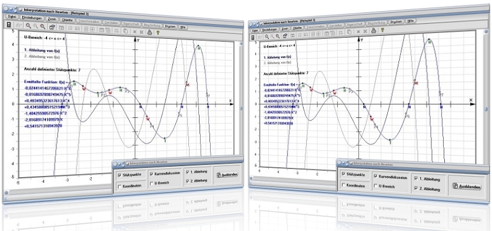The image size is (492, 231).
Task: Click the copy pages icon in right window toolbar
Action: tap(349, 32)
